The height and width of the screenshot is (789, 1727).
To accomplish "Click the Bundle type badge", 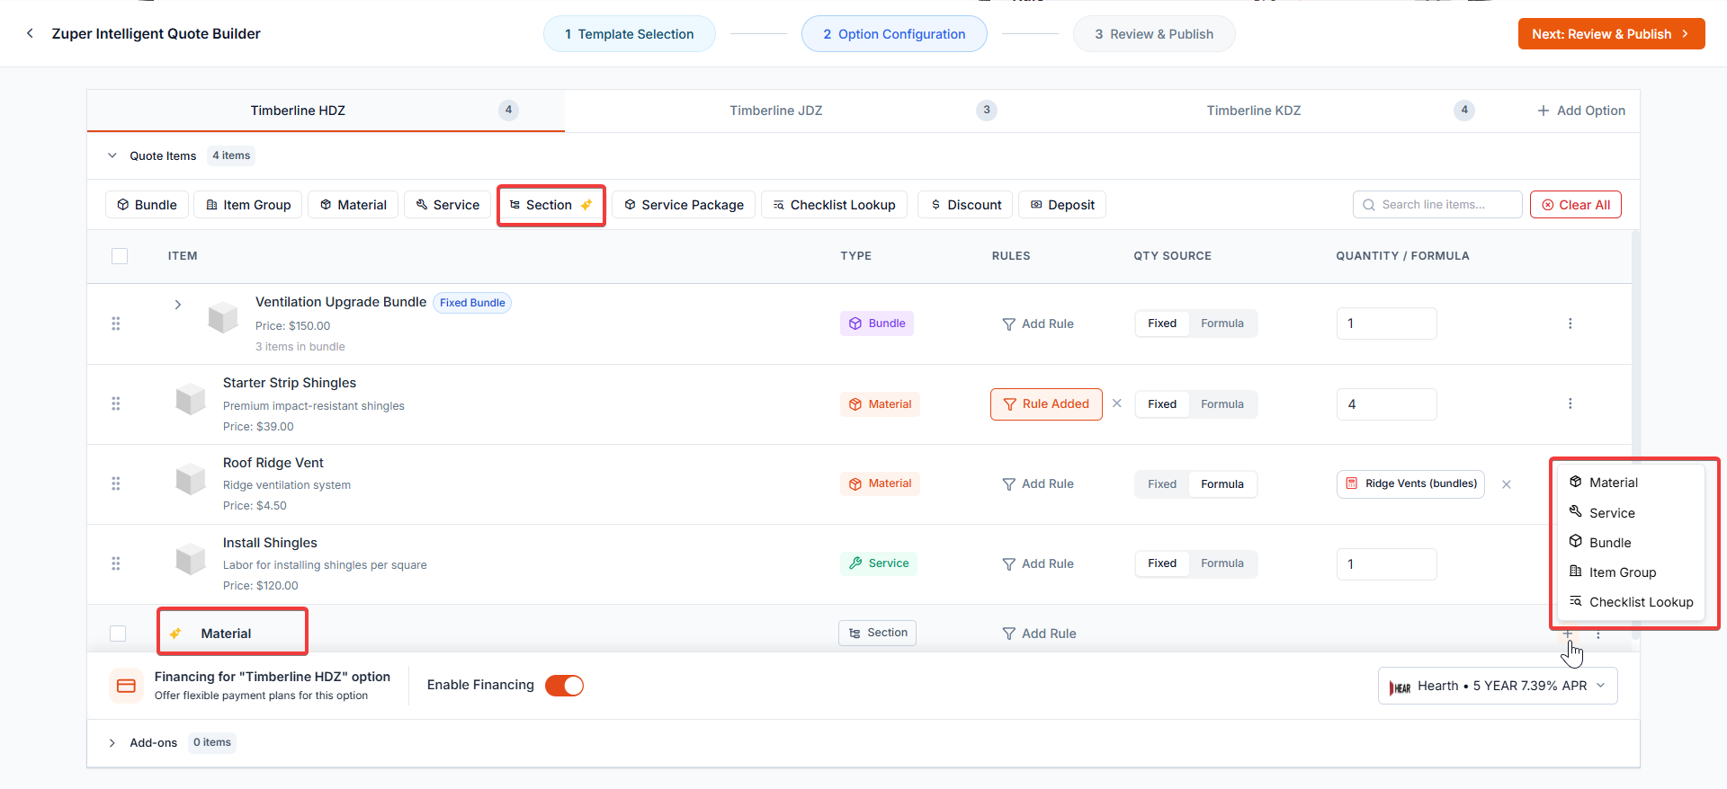I will click(877, 324).
